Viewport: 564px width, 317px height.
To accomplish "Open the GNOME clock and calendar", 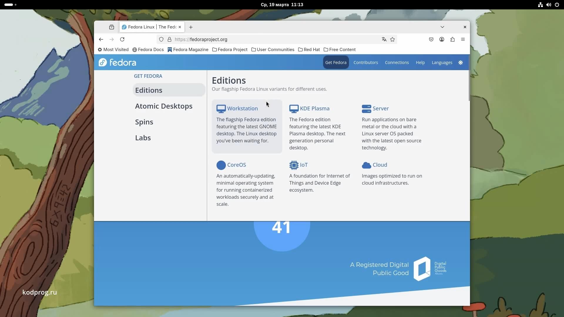I will pyautogui.click(x=282, y=4).
